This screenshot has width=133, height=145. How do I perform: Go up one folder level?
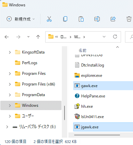tap(38, 37)
